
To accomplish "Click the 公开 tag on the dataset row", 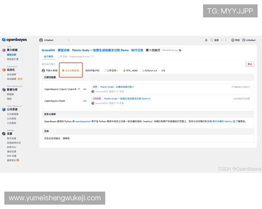I will tap(95, 87).
